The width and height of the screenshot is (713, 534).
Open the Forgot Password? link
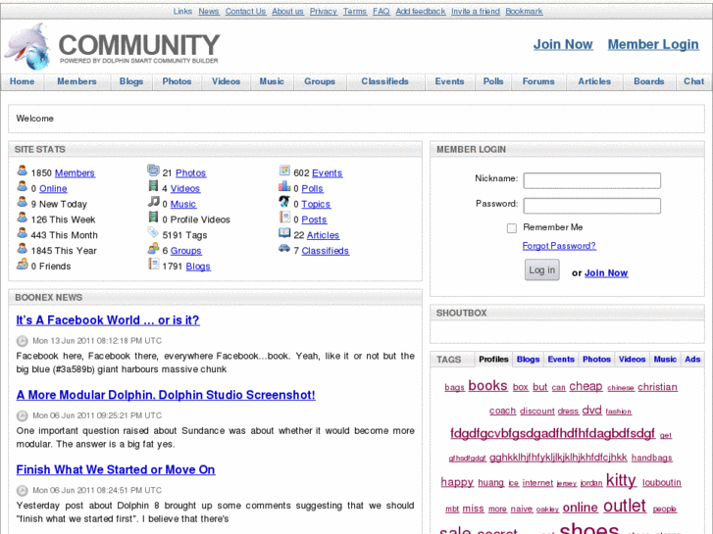point(559,246)
